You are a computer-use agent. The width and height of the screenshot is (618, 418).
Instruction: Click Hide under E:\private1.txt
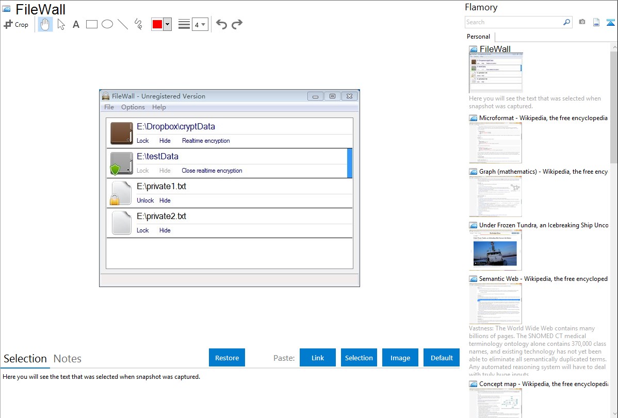[x=165, y=200]
